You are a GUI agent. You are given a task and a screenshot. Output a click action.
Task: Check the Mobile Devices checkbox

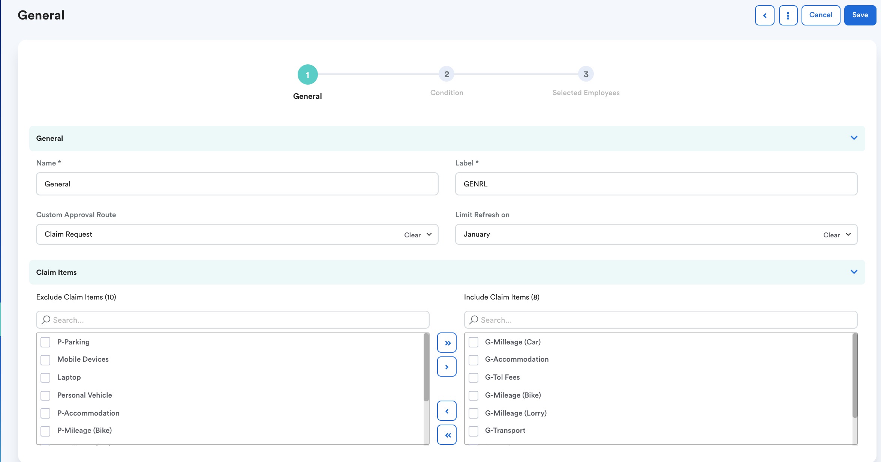point(45,360)
